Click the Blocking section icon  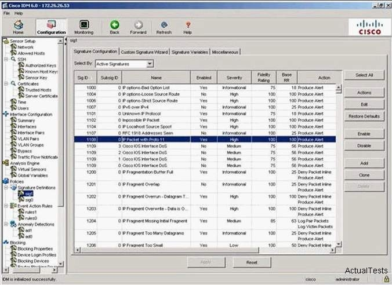click(x=6, y=242)
